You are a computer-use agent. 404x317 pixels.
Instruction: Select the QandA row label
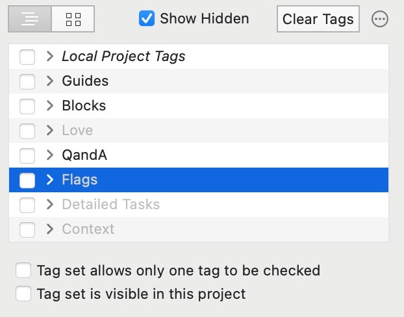click(x=84, y=155)
